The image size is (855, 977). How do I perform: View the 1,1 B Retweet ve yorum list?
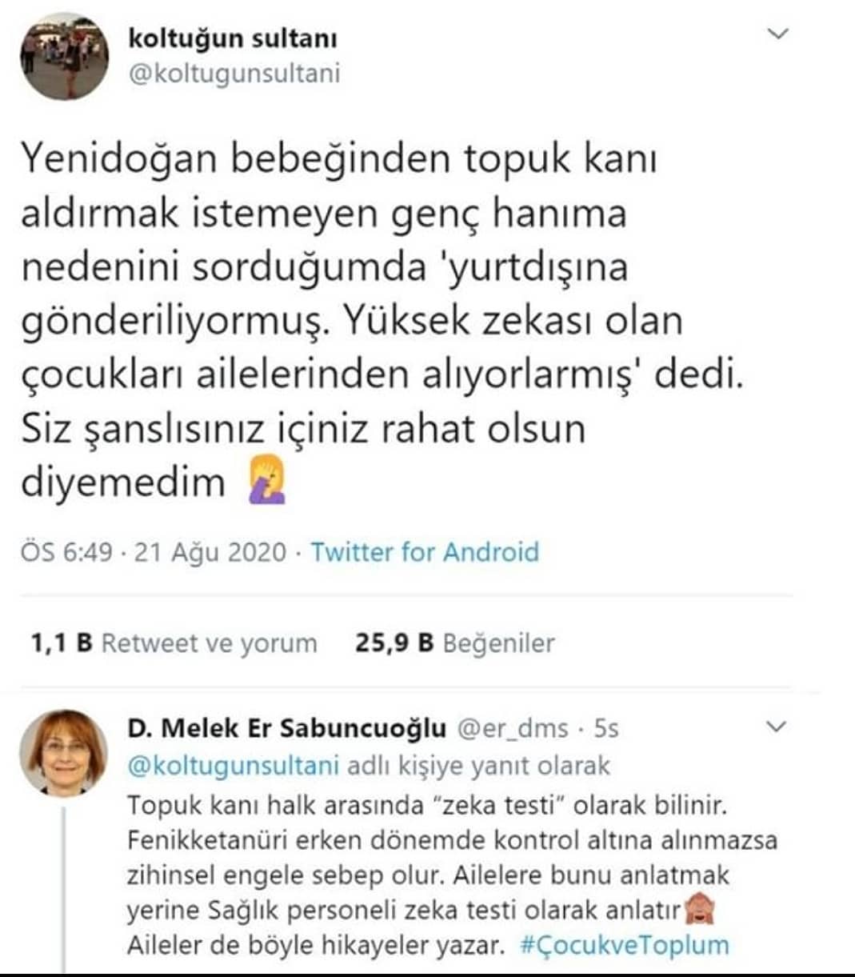174,643
